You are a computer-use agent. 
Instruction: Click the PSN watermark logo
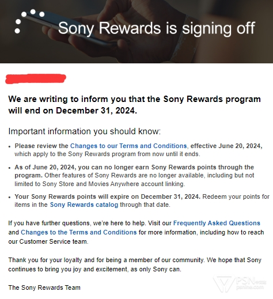click(240, 283)
